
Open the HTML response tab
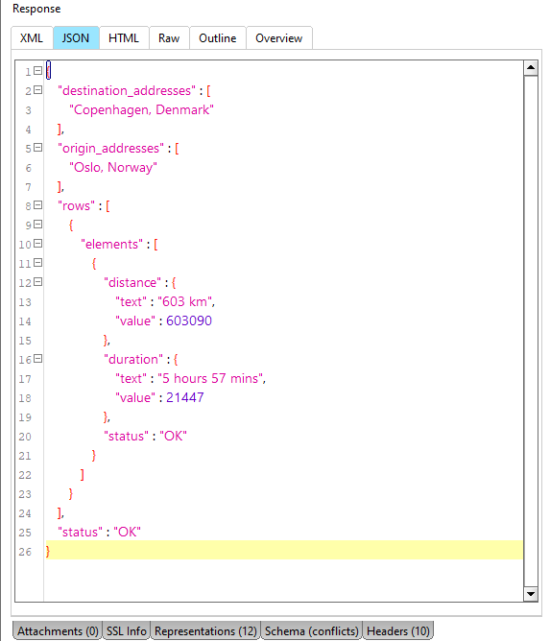[x=124, y=38]
